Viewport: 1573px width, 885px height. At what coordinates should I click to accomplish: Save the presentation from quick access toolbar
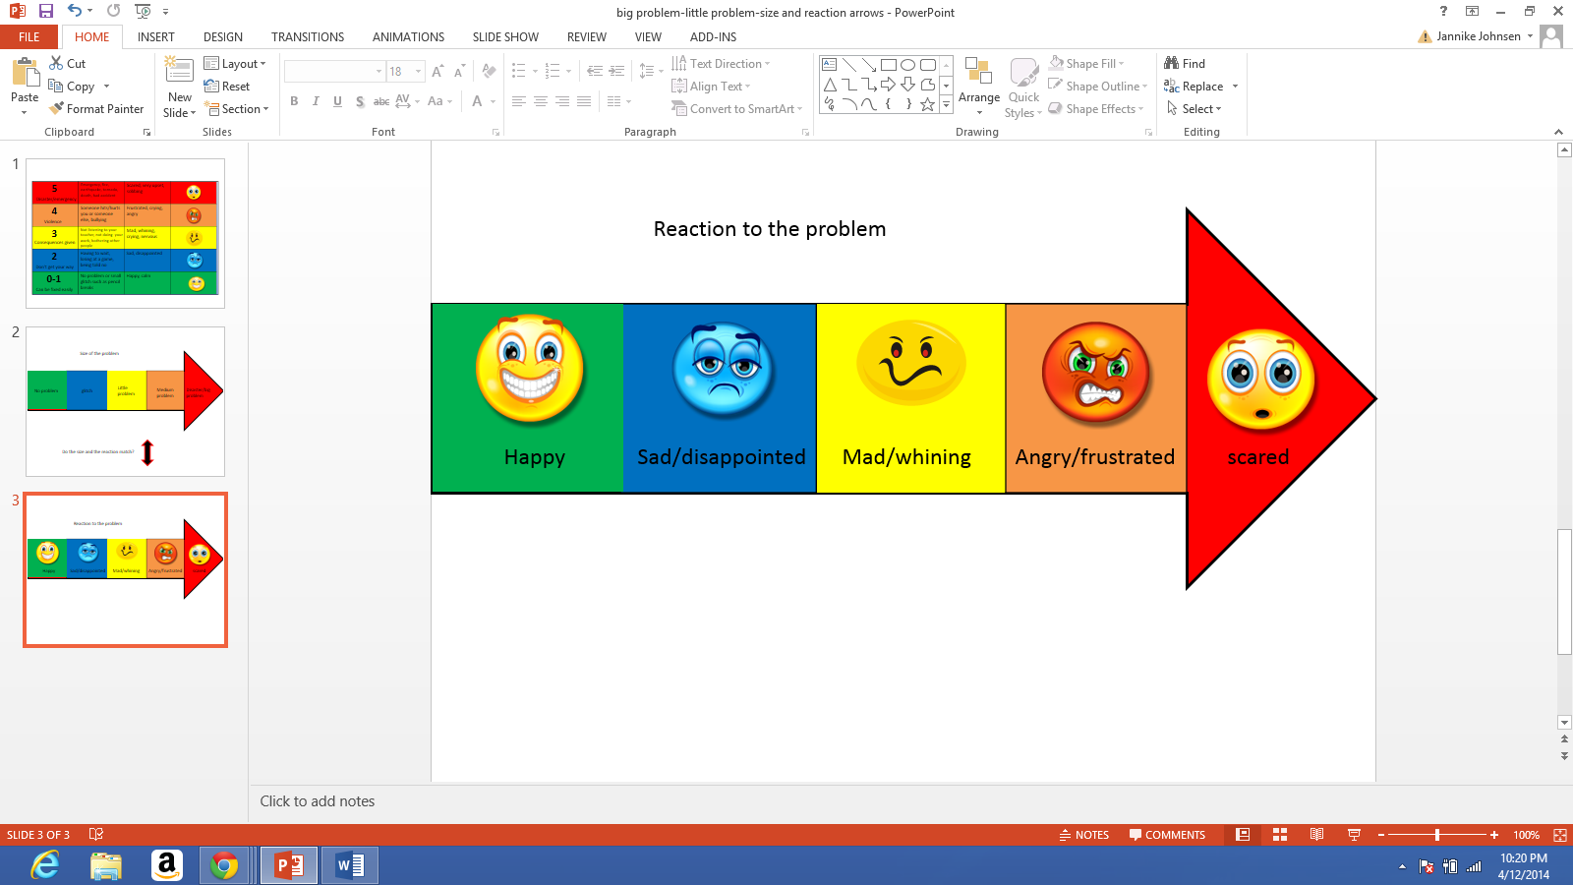click(45, 11)
